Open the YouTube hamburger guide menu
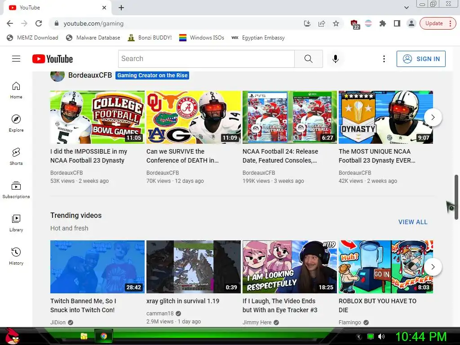The width and height of the screenshot is (460, 345). 16,59
